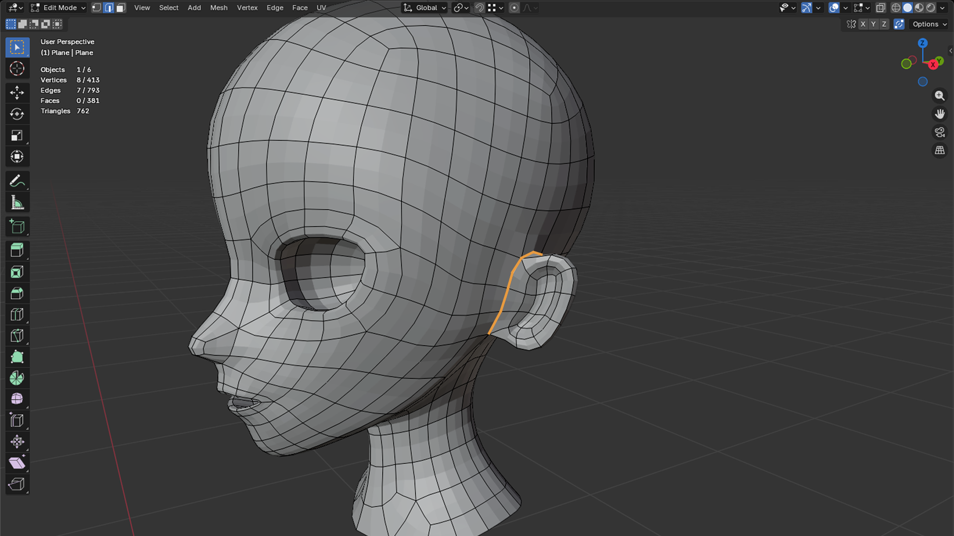The height and width of the screenshot is (536, 954).
Task: Open the editor type dropdown
Action: coord(16,7)
